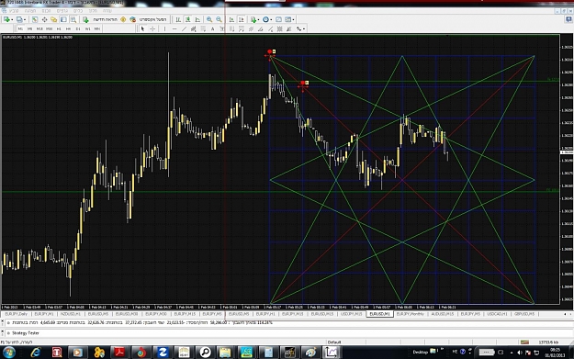
Task: Open the AUDUSD,M15 chart tab
Action: pos(443,314)
